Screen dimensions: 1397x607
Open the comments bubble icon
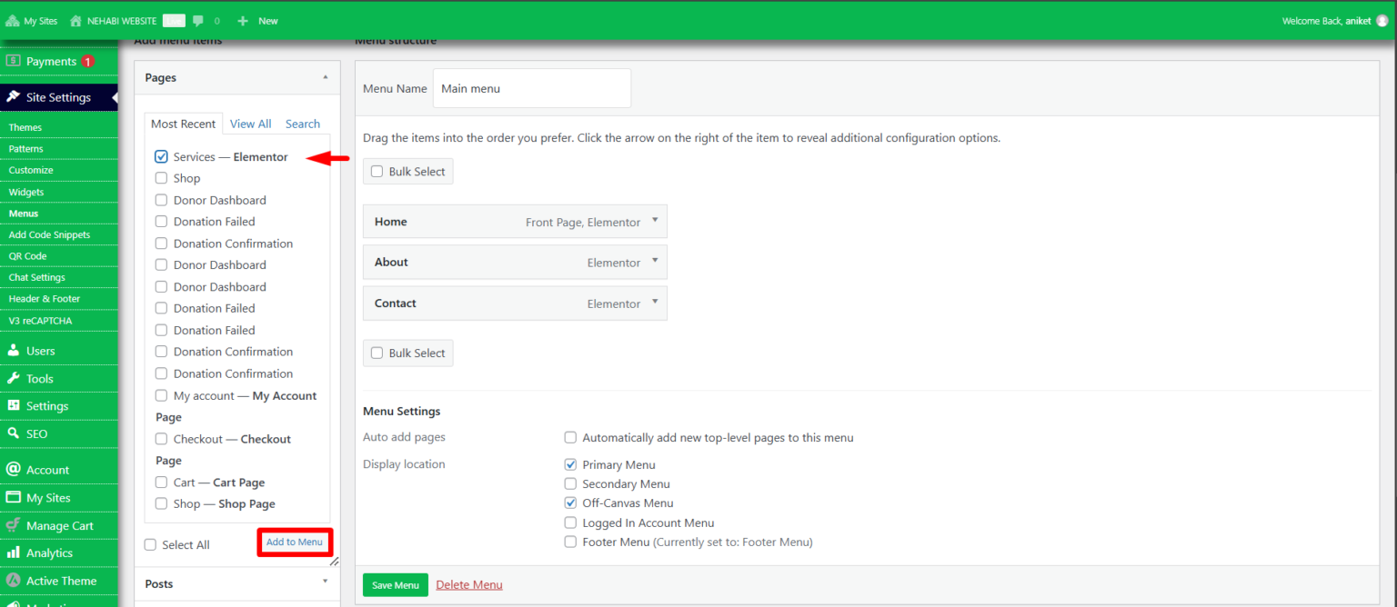tap(198, 20)
